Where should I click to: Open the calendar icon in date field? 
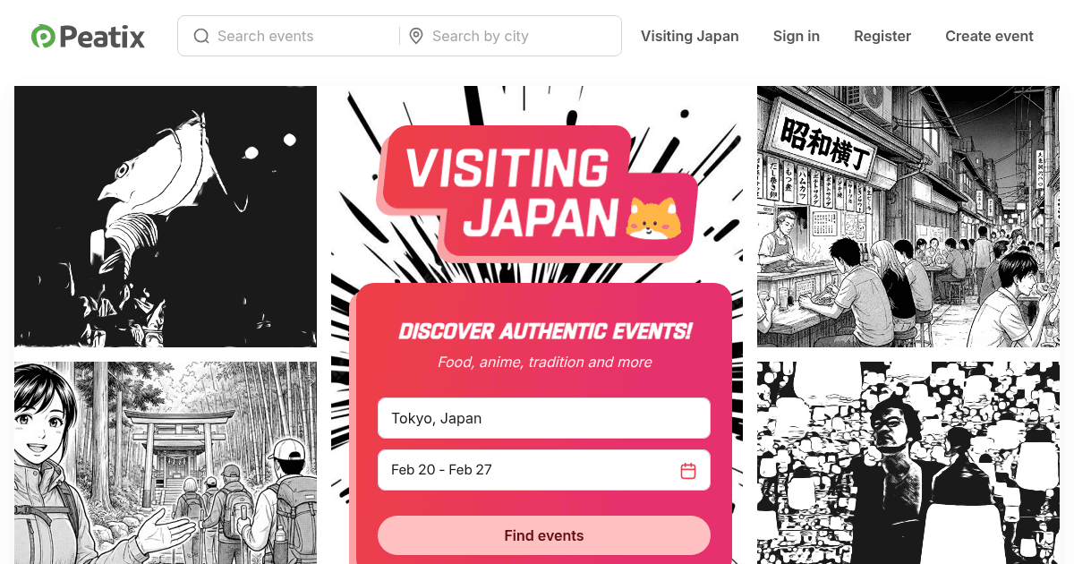(688, 470)
